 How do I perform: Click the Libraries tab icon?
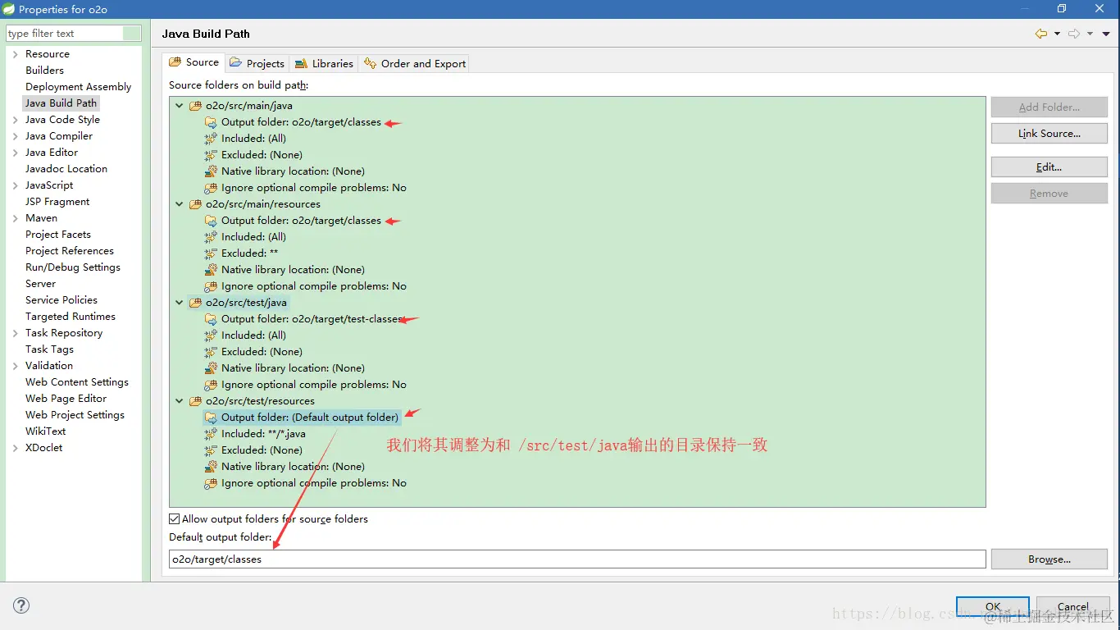(x=301, y=63)
